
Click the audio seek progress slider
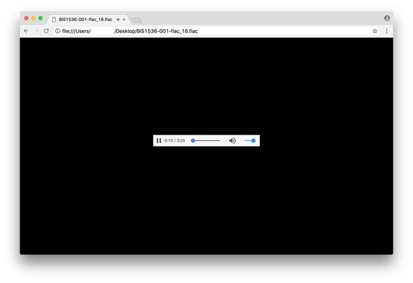(205, 141)
